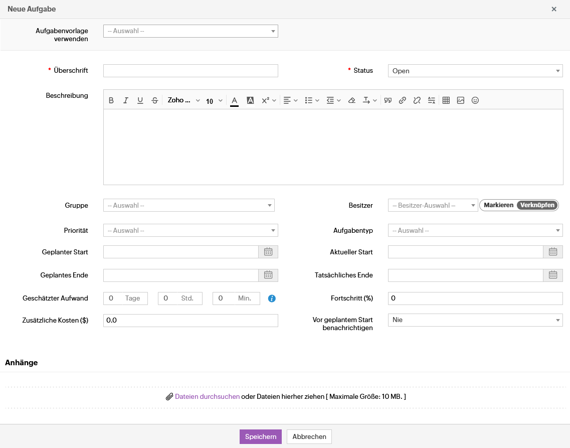570x448 pixels.
Task: Focus the Aktueller Start date field
Action: tap(466, 252)
